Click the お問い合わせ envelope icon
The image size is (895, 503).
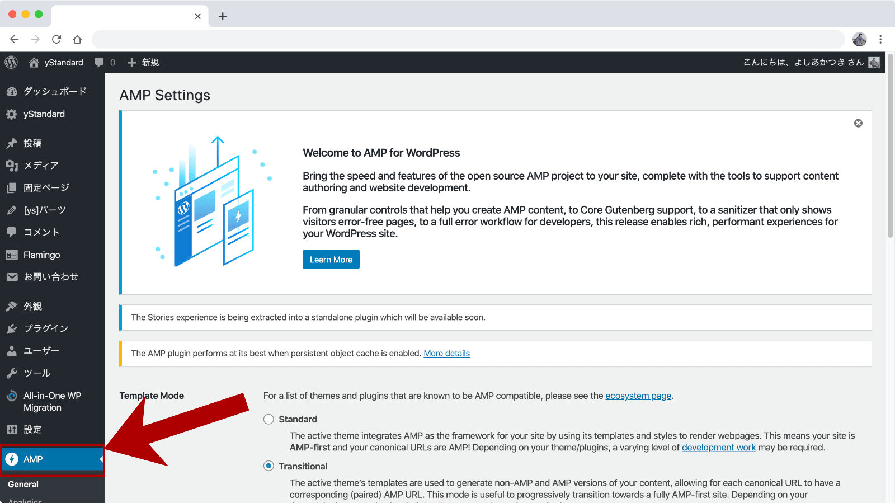(12, 277)
